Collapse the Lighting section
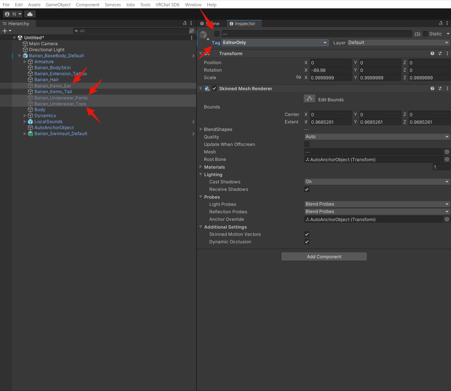 201,174
